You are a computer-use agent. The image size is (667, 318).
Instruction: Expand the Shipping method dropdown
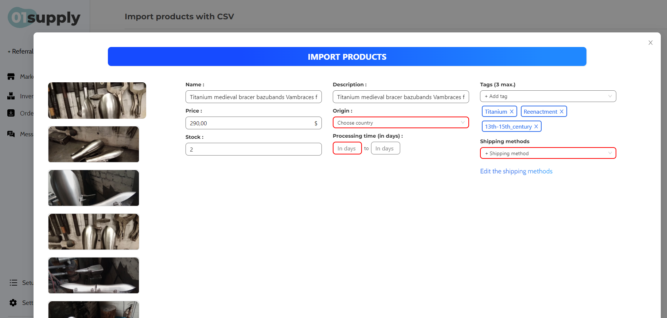[548, 153]
